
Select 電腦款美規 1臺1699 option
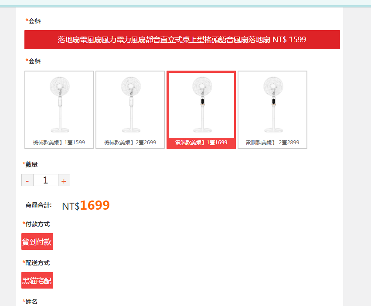tap(201, 110)
